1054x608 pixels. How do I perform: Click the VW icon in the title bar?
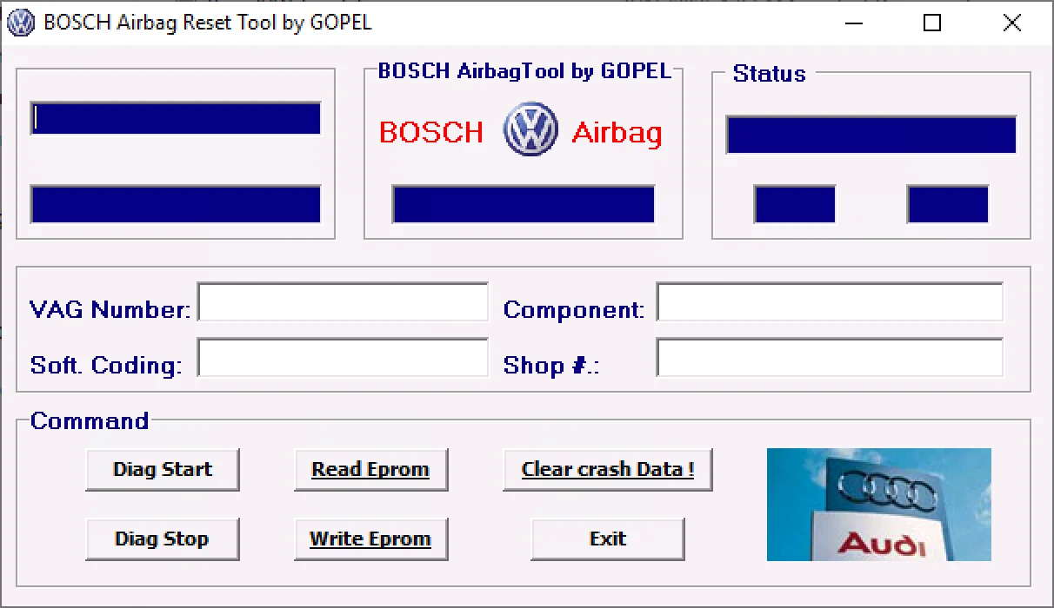(20, 23)
